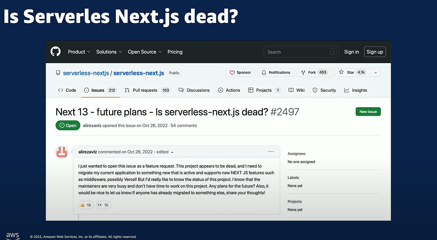
Task: Expand the Star lists dropdown arrow
Action: (375, 73)
